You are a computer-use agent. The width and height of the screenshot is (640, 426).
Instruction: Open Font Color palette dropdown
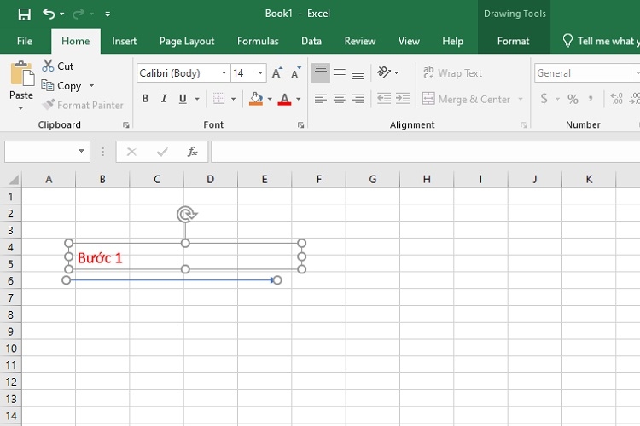299,99
